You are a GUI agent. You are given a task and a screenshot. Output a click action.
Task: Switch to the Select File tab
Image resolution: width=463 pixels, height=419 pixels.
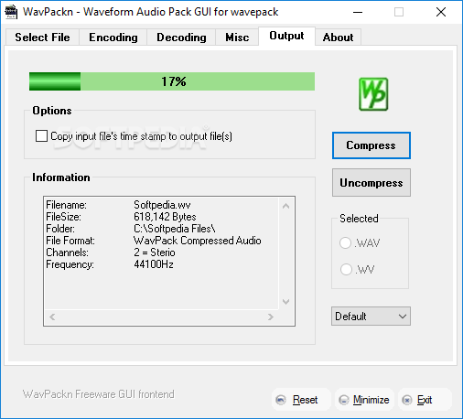pyautogui.click(x=42, y=38)
